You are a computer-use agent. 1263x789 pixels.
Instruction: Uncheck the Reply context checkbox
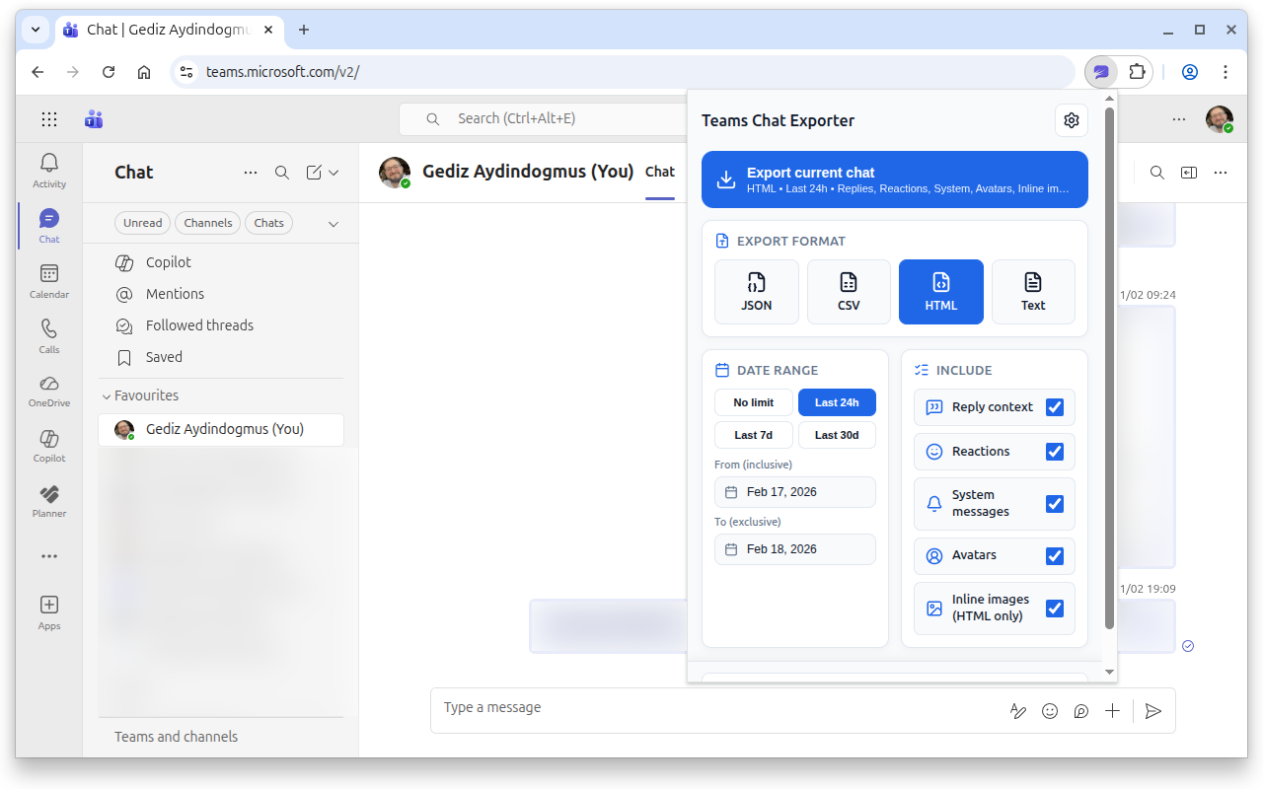(1055, 407)
